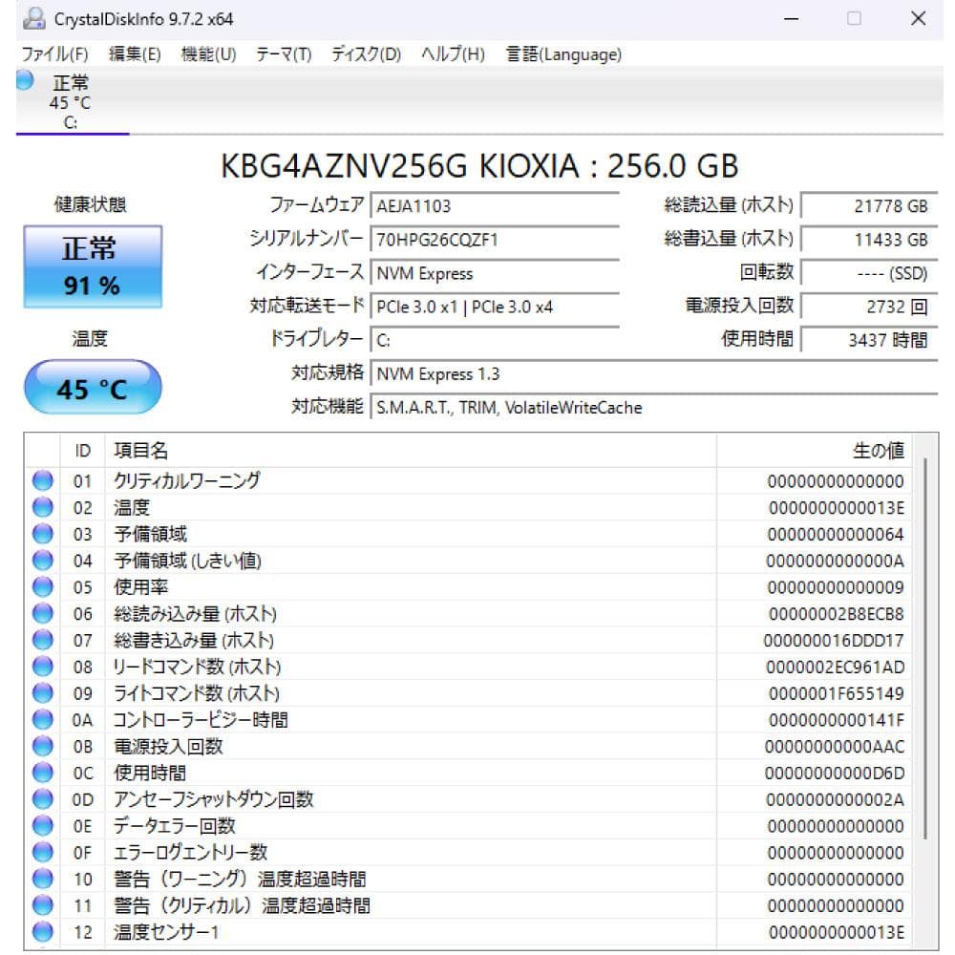Image resolution: width=955 pixels, height=955 pixels.
Task: Click the SMART list vertical scrollbar
Action: pyautogui.click(x=925, y=648)
